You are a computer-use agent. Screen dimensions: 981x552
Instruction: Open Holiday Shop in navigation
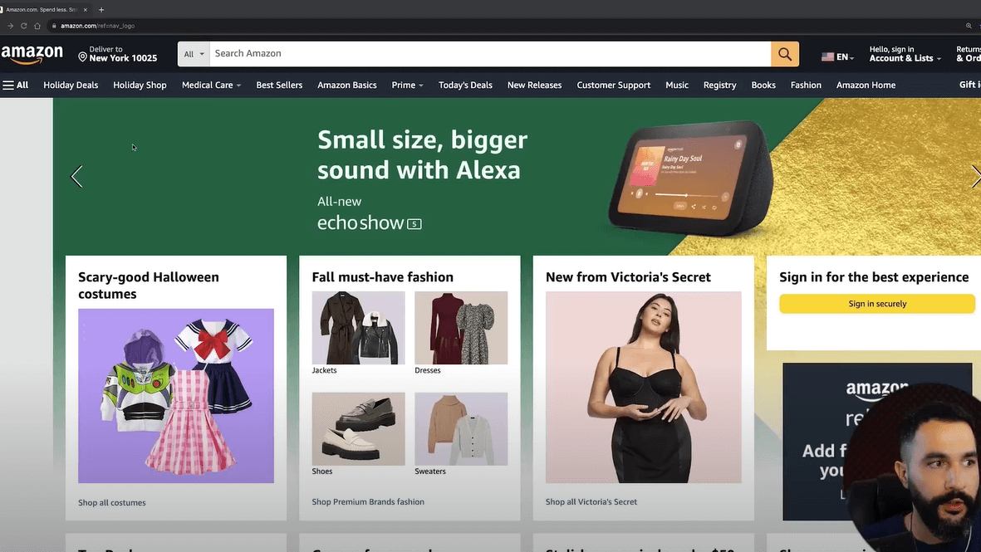click(x=140, y=85)
